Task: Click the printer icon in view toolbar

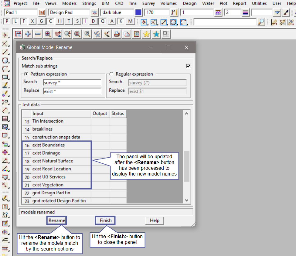Action: [117, 34]
